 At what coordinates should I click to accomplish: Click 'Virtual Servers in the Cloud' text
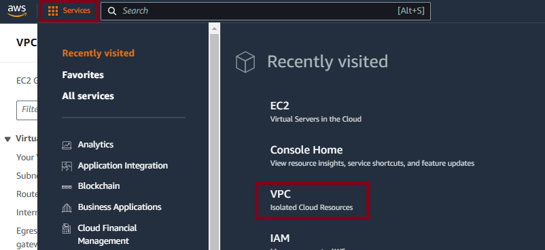315,119
